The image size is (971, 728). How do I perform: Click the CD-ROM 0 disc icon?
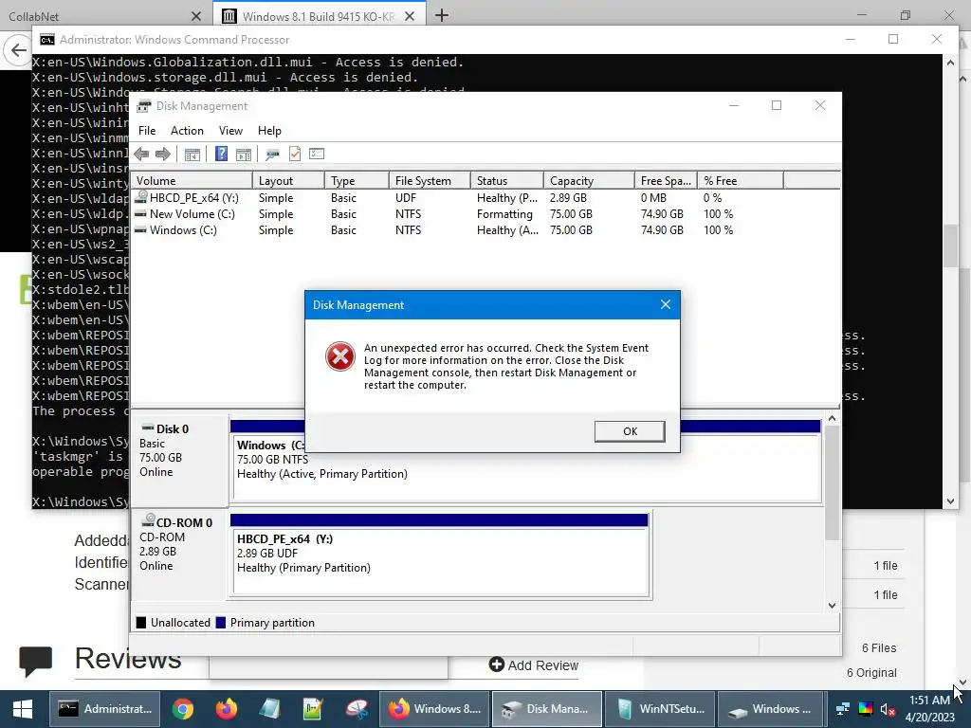[148, 520]
